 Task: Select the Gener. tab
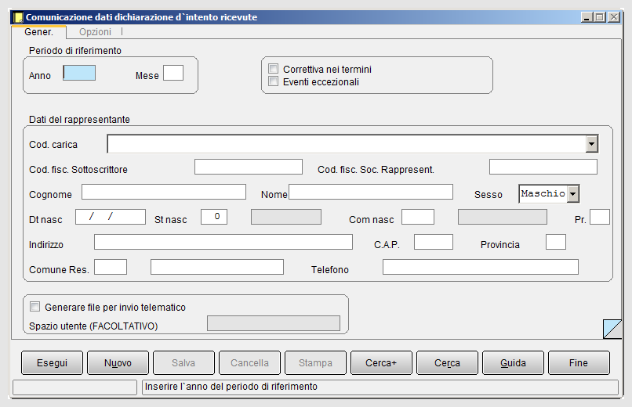coord(38,32)
